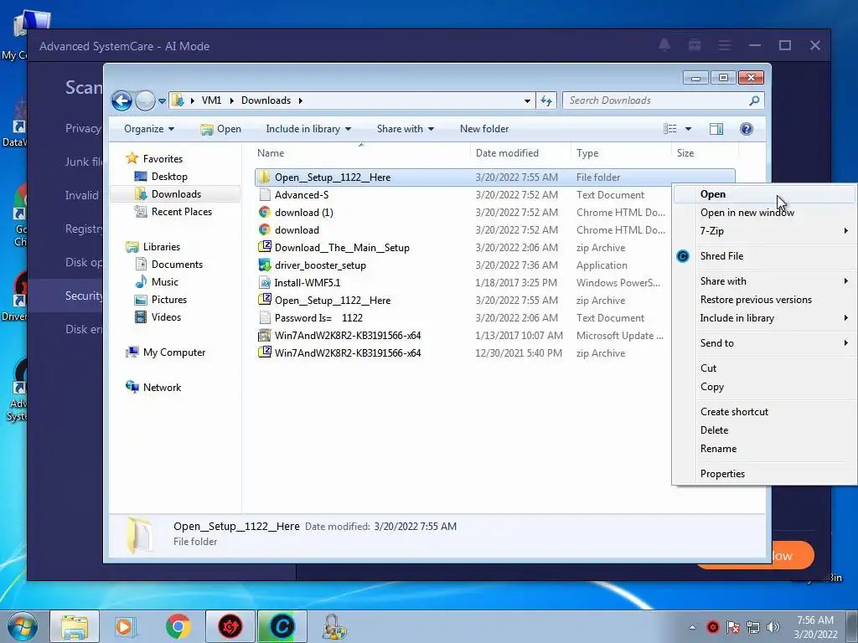Screen dimensions: 858x643
Task: Open the Organize menu
Action: click(x=149, y=129)
